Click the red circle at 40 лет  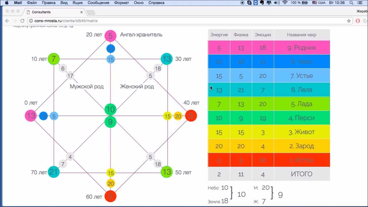point(191,116)
